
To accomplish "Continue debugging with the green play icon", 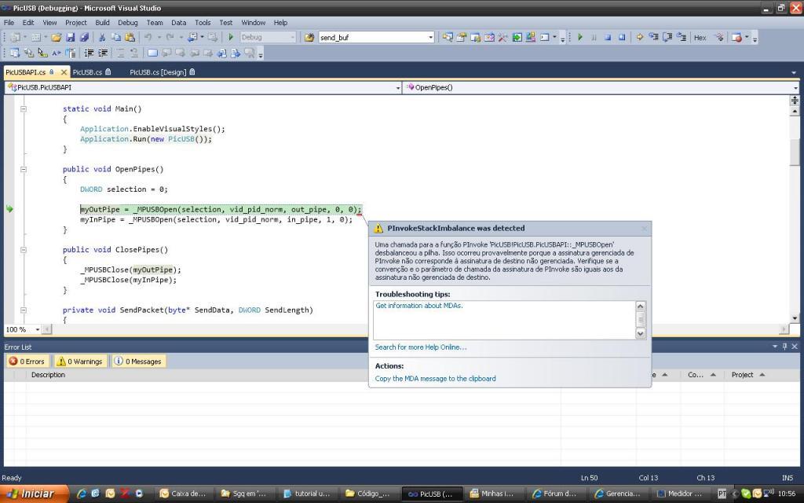I will click(580, 37).
